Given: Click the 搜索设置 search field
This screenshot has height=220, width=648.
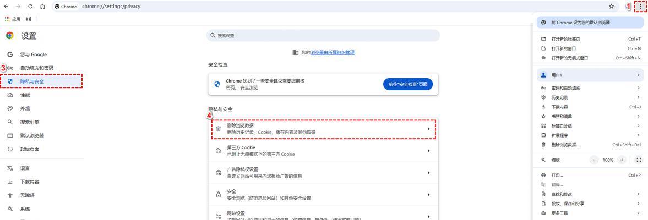Looking at the screenshot, I should (323, 36).
